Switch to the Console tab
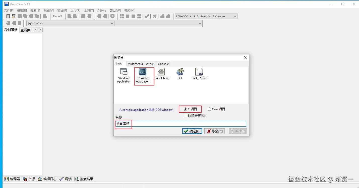Image resolution: width=359 pixels, height=188 pixels. [163, 64]
